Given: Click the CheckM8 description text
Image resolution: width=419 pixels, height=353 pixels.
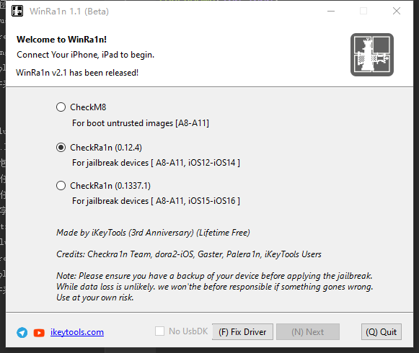Looking at the screenshot, I should (141, 123).
